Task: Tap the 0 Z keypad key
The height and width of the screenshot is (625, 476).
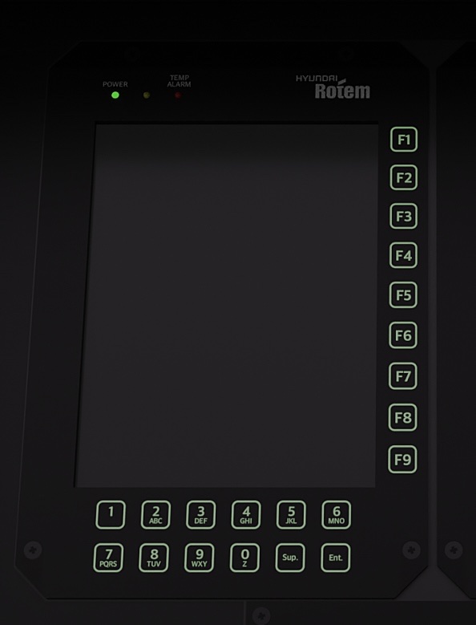Action: tap(244, 558)
